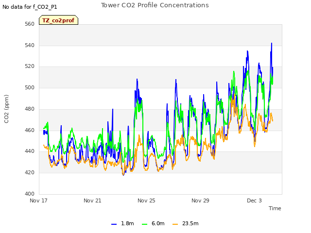The image size is (311, 233).
Task: Toggle the 23.5m legend entry
Action: click(186, 223)
